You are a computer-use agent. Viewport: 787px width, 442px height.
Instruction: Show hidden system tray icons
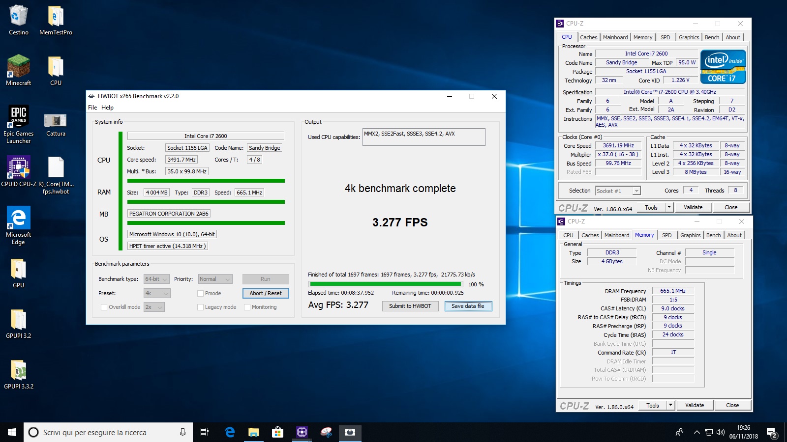click(696, 432)
